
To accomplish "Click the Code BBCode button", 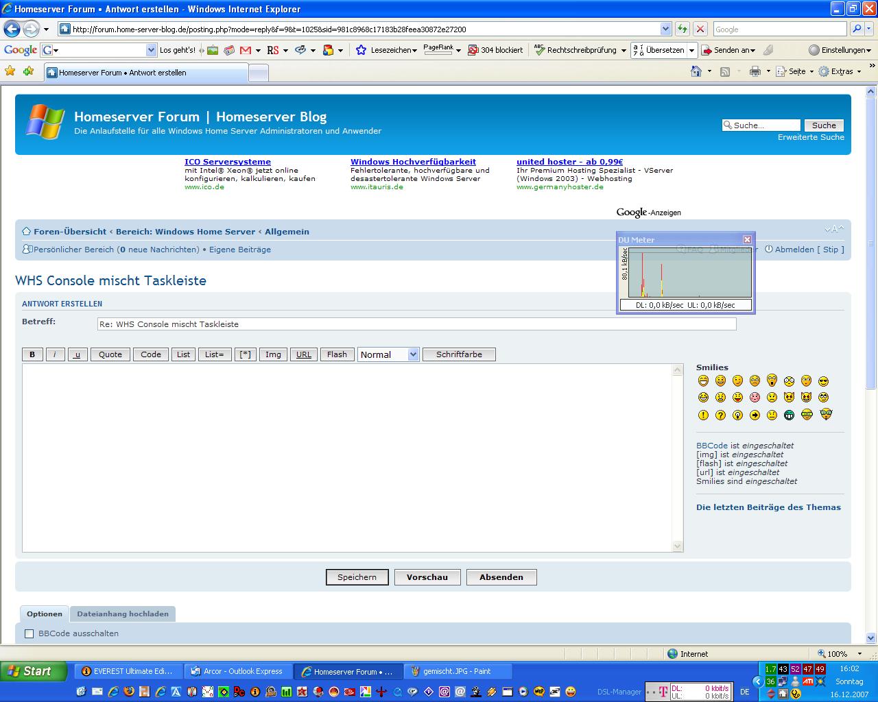I will (151, 354).
